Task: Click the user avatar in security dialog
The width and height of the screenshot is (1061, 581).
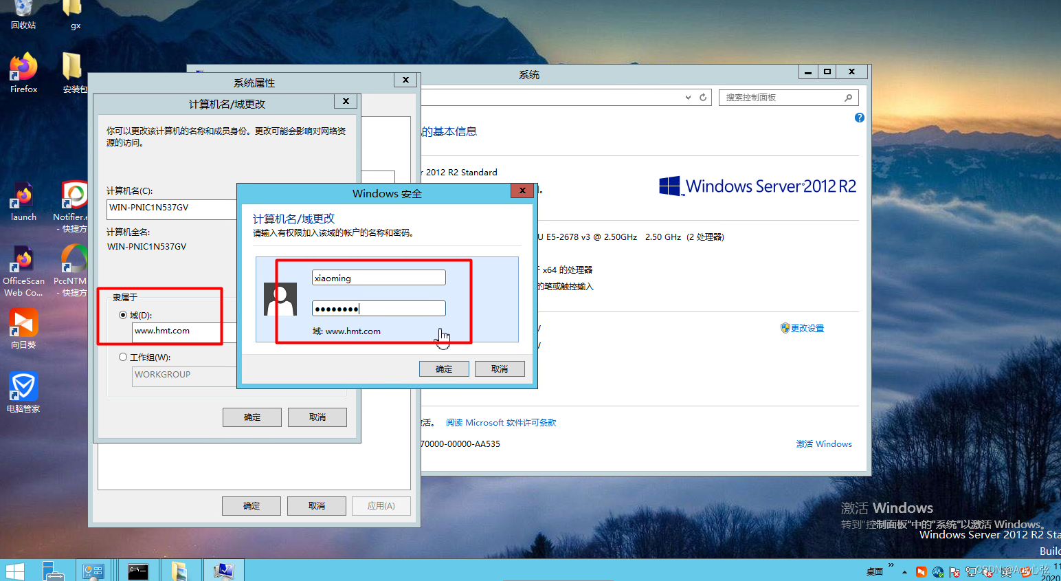Action: 280,300
